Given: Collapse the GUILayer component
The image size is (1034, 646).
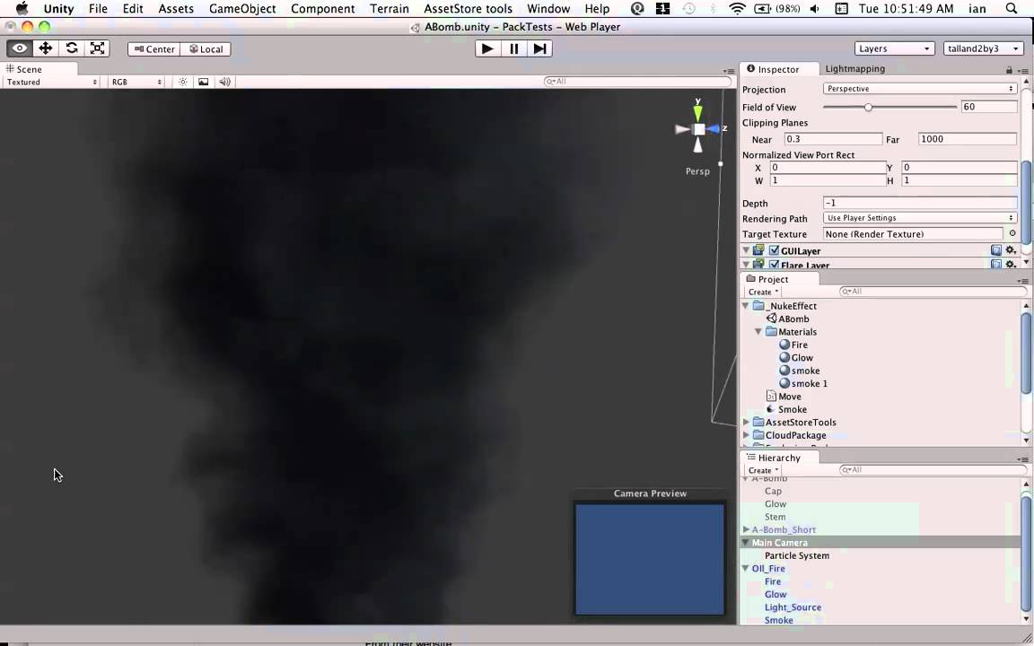Looking at the screenshot, I should click(746, 250).
